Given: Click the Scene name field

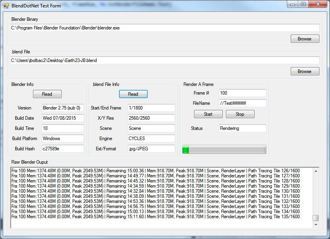Looking at the screenshot, I should [x=151, y=128].
